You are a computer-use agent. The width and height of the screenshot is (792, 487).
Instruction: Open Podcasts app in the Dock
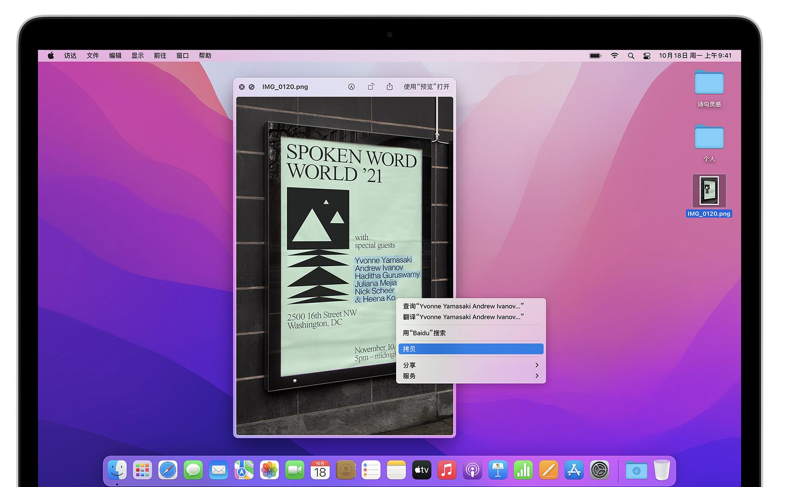[x=472, y=470]
